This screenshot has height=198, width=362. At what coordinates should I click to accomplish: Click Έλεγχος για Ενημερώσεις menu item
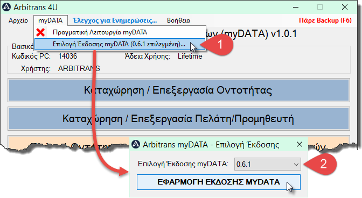(115, 20)
